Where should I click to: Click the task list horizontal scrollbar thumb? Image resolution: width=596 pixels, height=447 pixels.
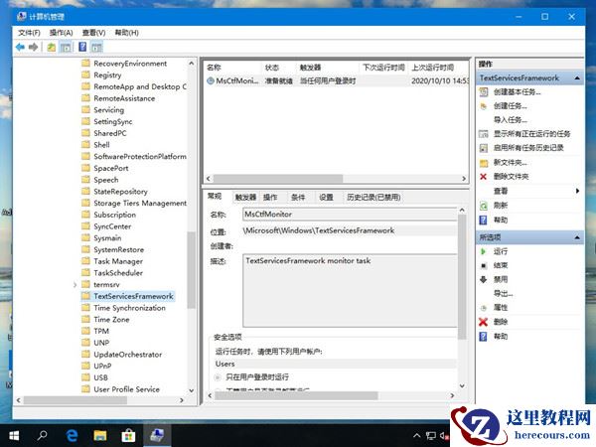click(x=278, y=178)
